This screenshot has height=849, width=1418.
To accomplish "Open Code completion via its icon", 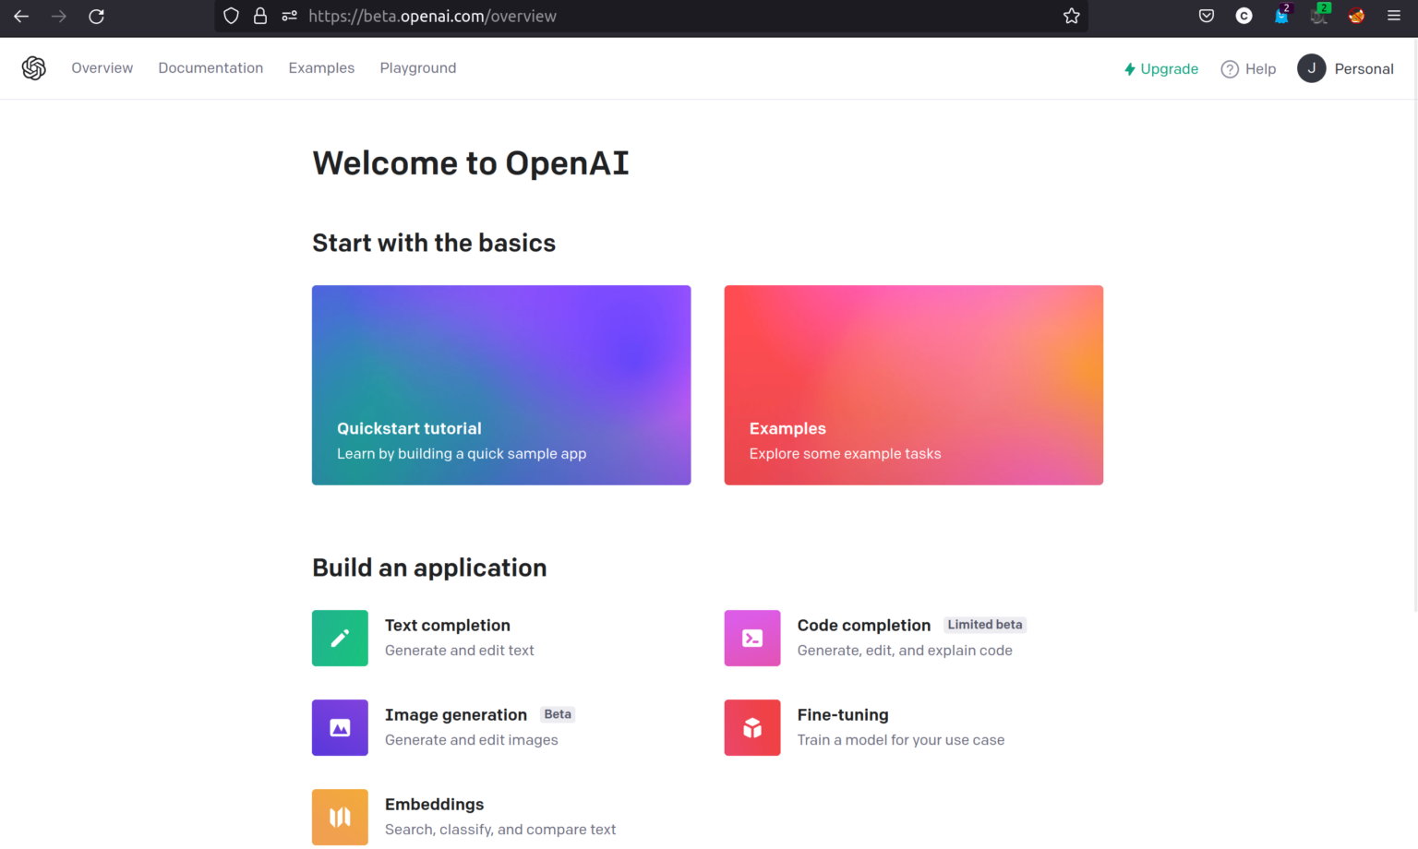I will tap(752, 638).
